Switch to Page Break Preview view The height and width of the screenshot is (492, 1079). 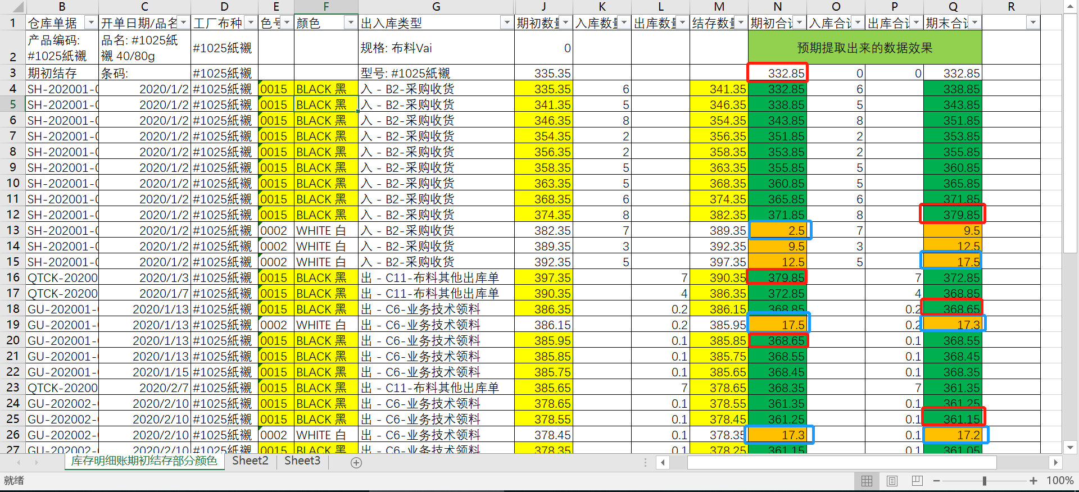[x=917, y=481]
